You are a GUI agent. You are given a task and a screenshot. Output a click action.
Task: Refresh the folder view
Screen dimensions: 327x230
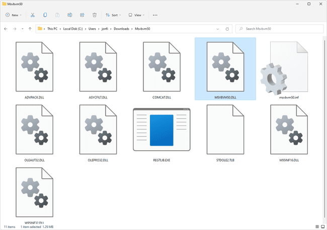tap(227, 29)
